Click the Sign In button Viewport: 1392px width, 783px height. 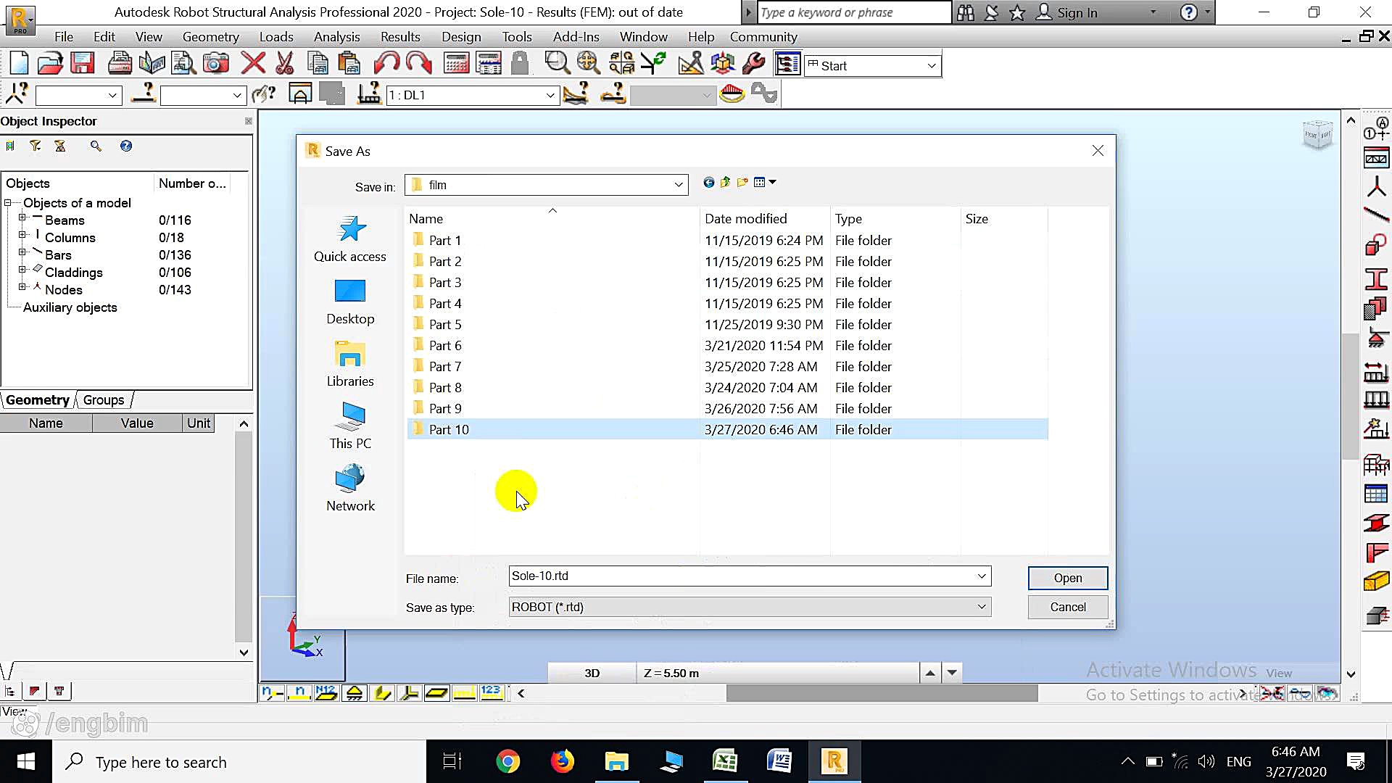pos(1066,12)
